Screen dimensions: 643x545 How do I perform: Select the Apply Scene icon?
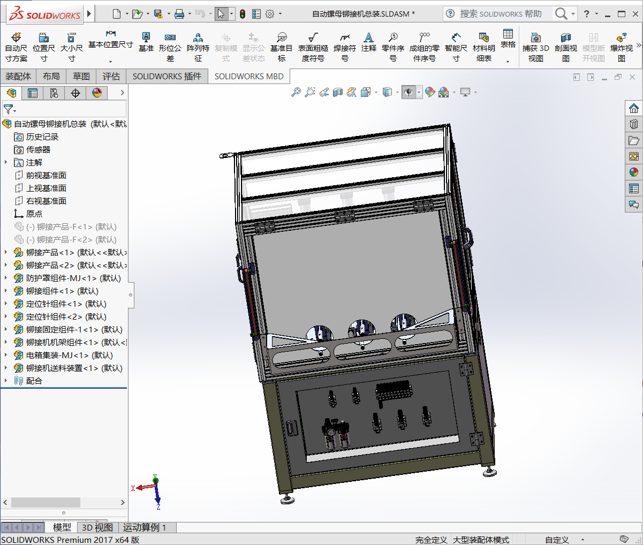(443, 92)
